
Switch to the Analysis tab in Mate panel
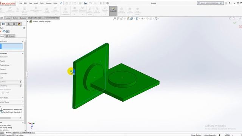tap(10, 36)
